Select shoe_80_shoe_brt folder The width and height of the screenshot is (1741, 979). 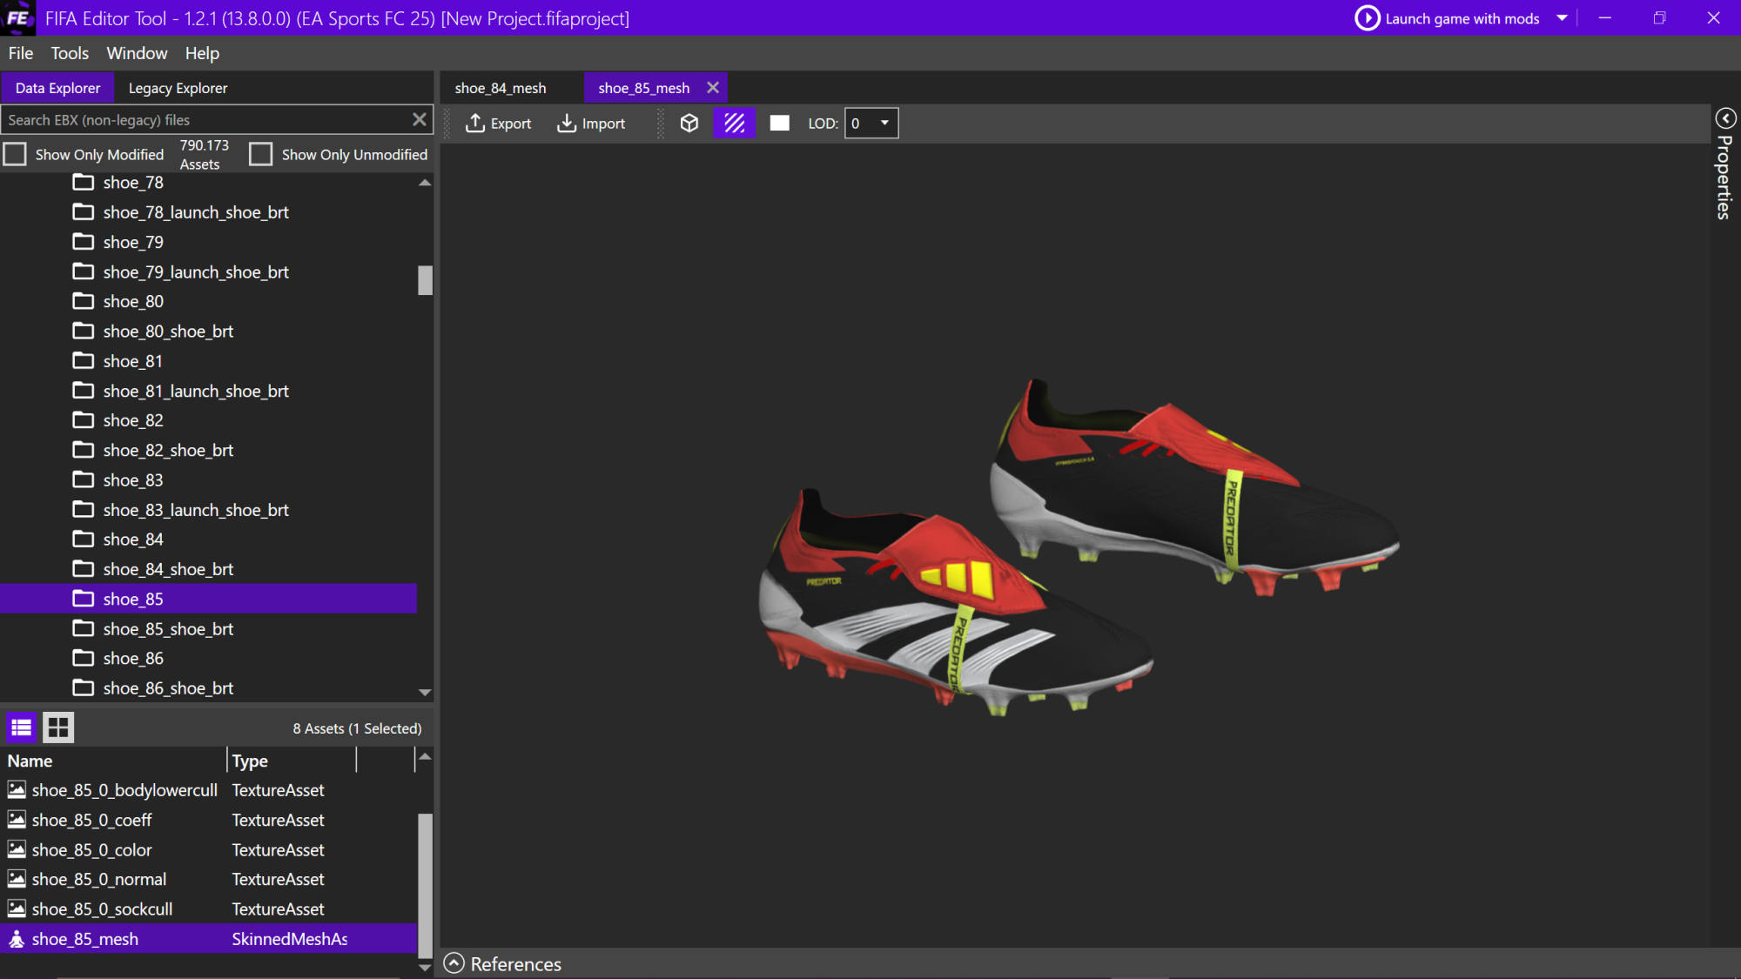168,332
